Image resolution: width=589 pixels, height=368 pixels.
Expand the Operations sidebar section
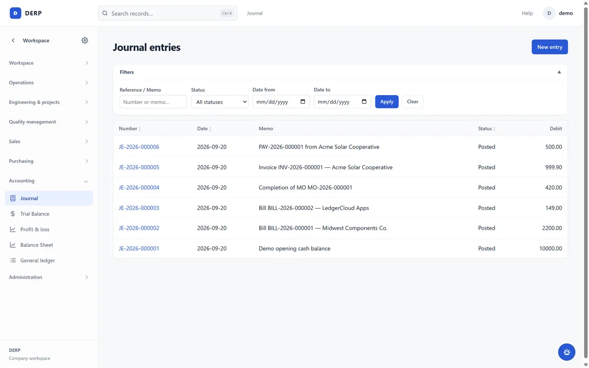click(49, 82)
